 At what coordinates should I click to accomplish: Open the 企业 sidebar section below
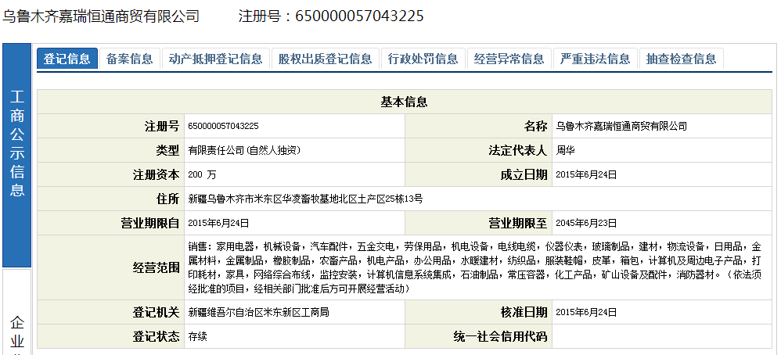(16, 332)
